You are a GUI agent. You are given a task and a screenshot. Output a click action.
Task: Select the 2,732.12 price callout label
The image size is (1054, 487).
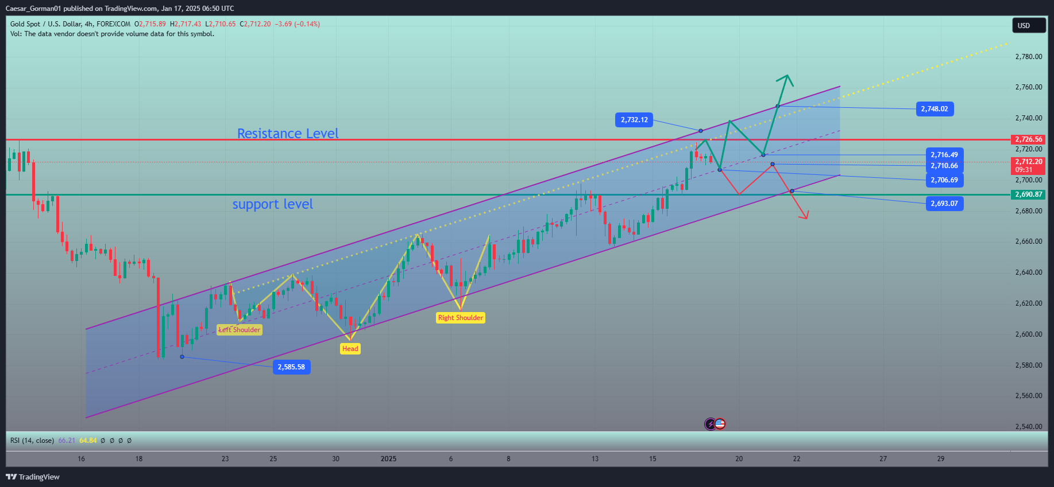[634, 120]
